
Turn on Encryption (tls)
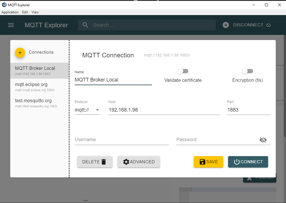[x=247, y=71]
